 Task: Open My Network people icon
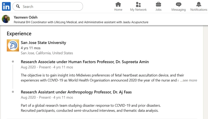pyautogui.click(x=138, y=4)
